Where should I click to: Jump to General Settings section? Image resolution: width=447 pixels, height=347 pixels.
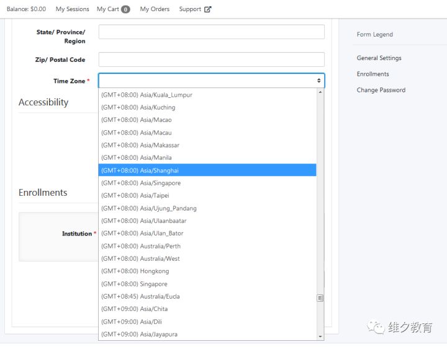click(x=379, y=58)
